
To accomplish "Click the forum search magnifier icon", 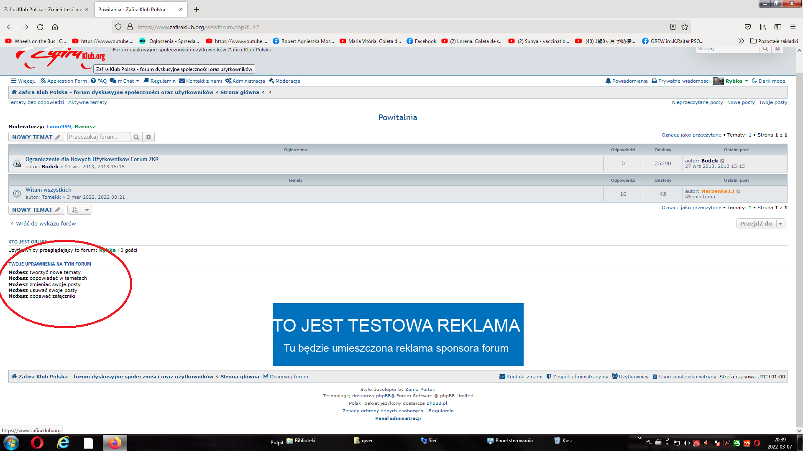I will (136, 137).
